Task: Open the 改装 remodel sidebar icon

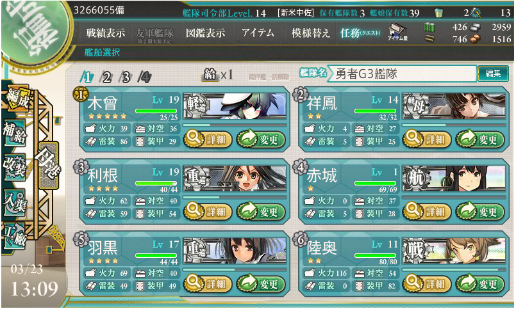Action: click(x=15, y=167)
